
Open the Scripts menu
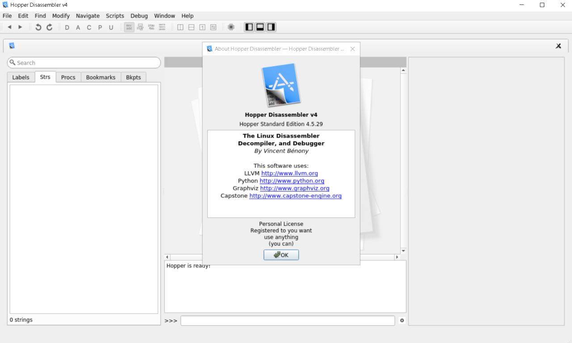pyautogui.click(x=115, y=16)
